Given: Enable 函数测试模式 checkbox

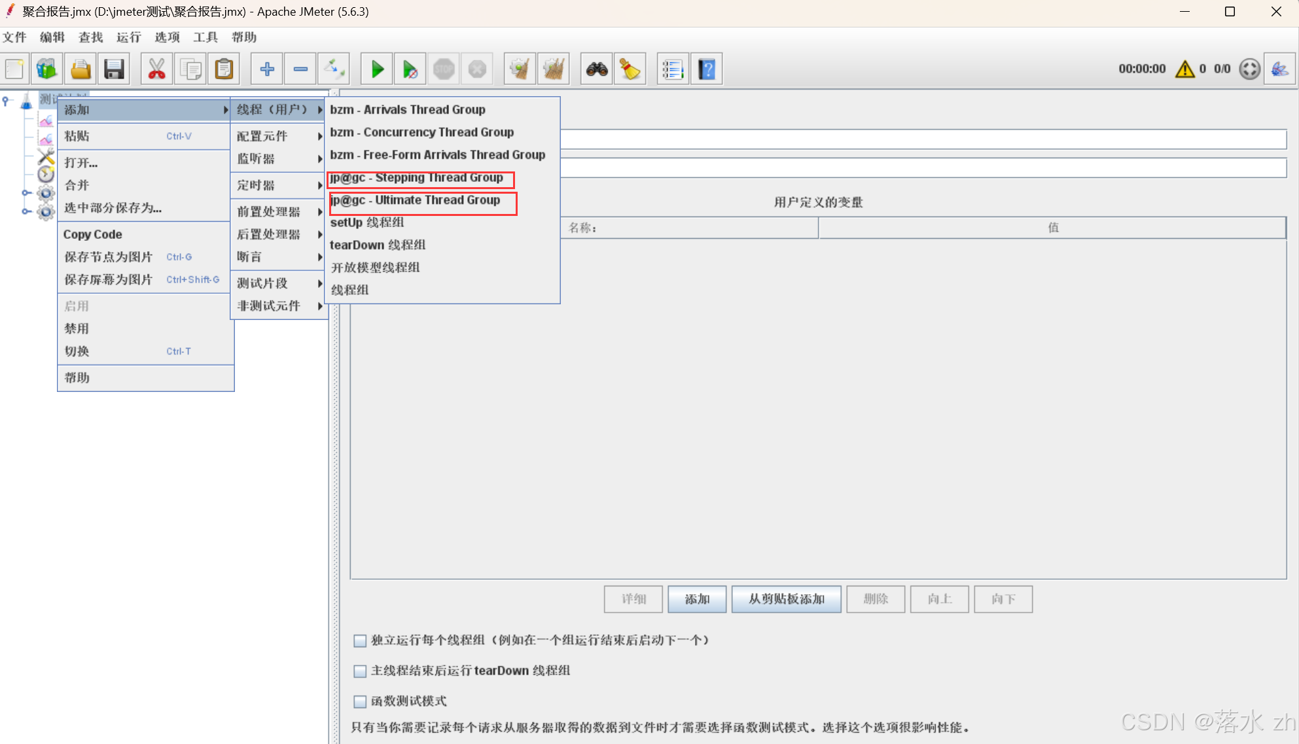Looking at the screenshot, I should point(360,701).
